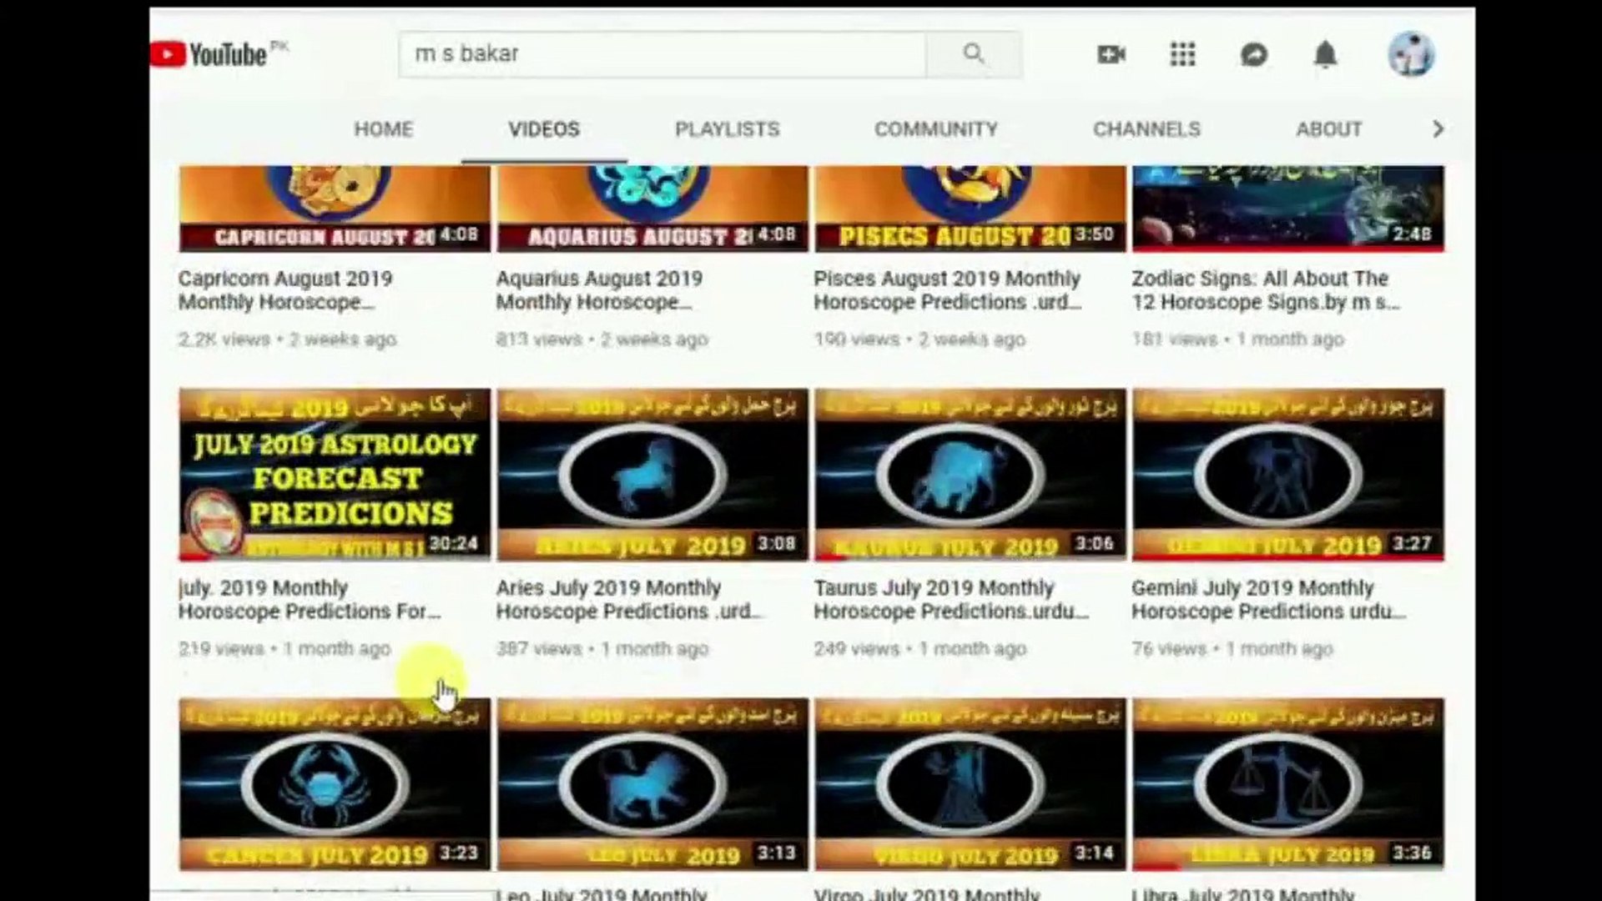Select the Channels tab

point(1146,129)
